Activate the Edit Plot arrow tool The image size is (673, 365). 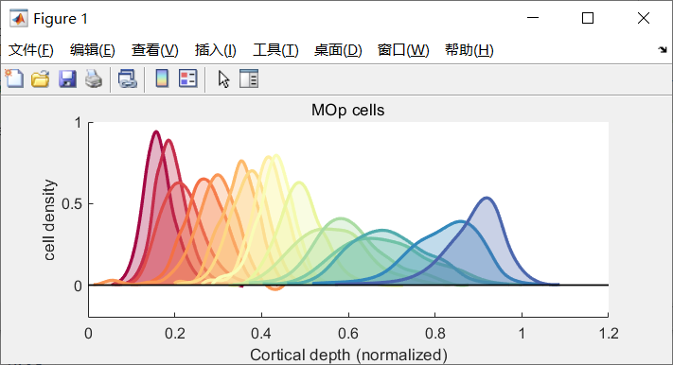223,79
